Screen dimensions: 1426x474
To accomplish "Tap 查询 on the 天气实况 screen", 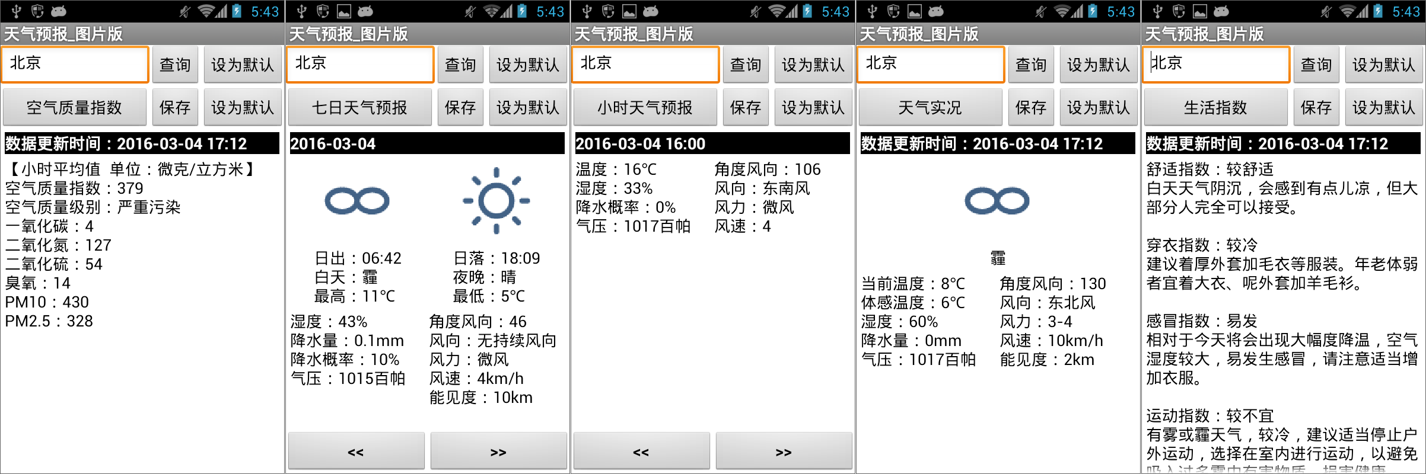I will pyautogui.click(x=1031, y=65).
